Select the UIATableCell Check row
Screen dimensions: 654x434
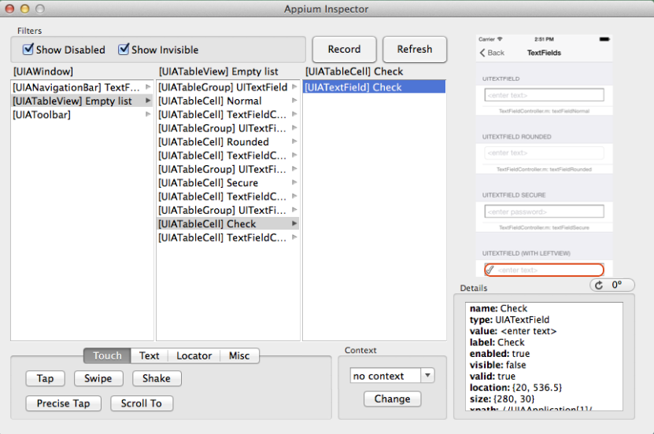227,224
